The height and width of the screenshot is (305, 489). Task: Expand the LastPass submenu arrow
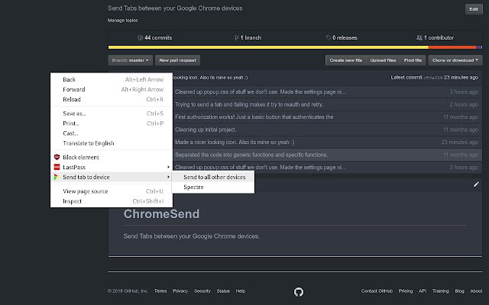[x=168, y=167]
